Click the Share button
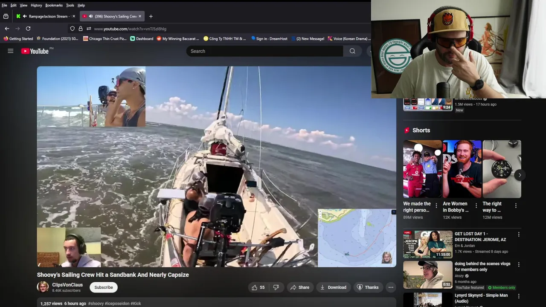 click(300, 287)
